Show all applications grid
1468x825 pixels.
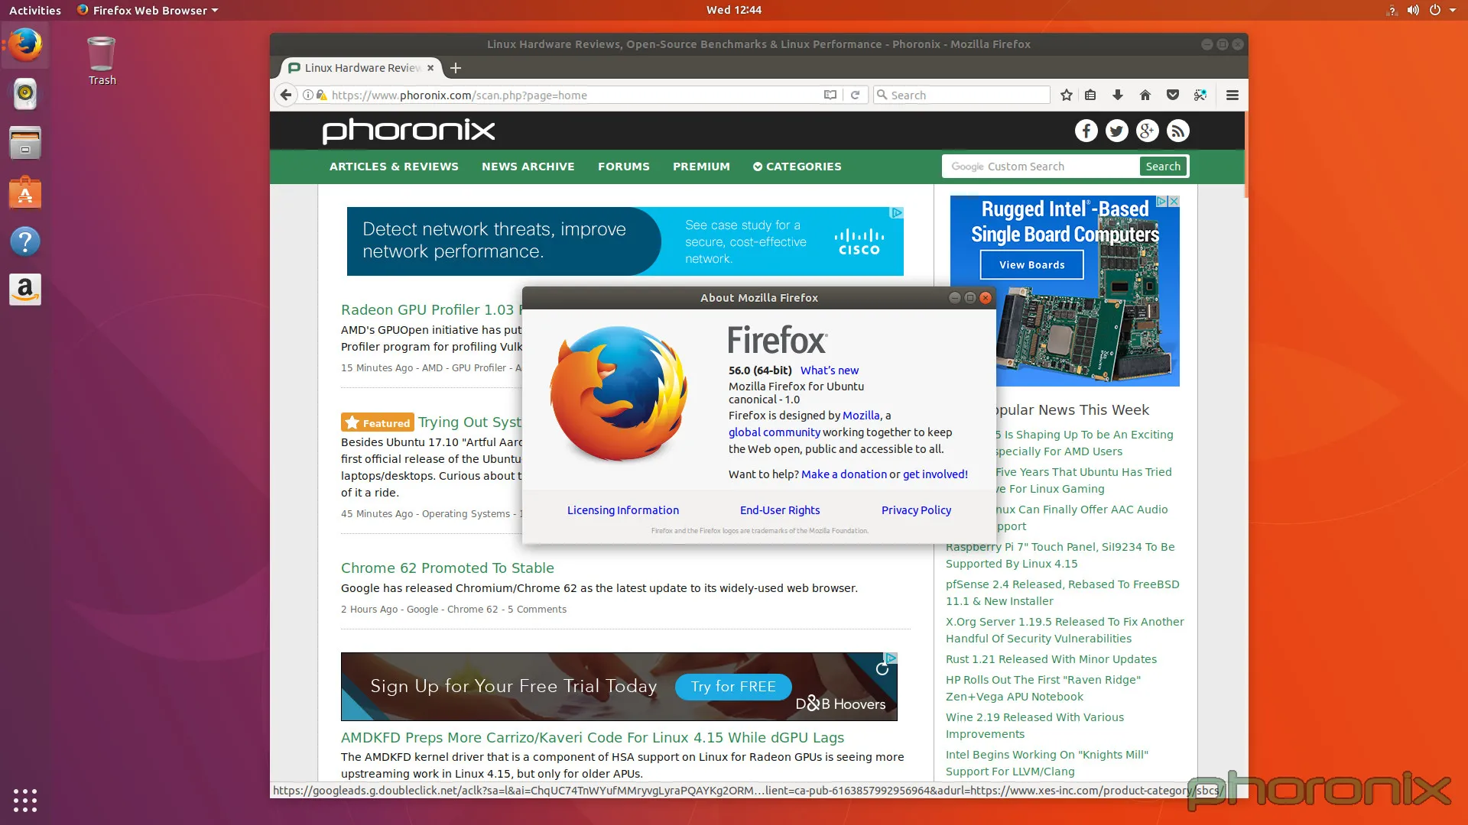[25, 800]
